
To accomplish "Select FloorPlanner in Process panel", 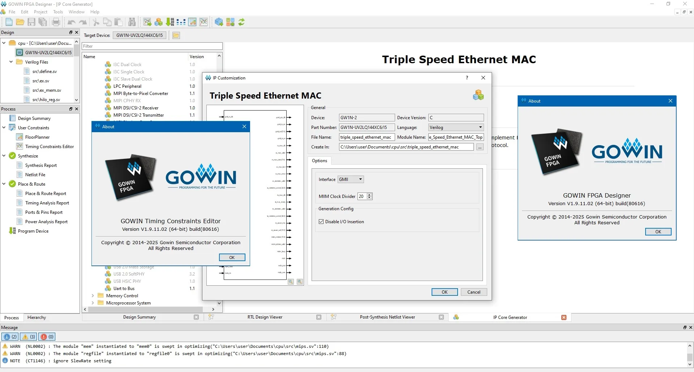I will click(37, 137).
